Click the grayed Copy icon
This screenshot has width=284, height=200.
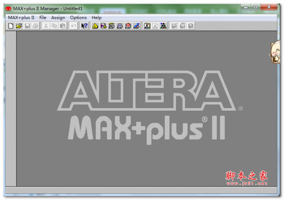click(x=54, y=26)
